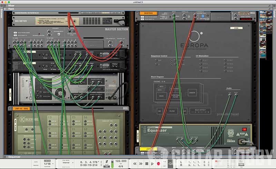Screen dimensions: 276x169
Task: Toggle Q Record in the transport
Action: tap(47, 161)
